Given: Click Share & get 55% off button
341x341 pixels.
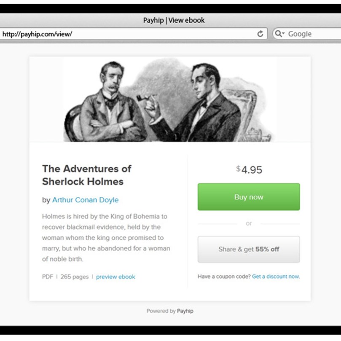Looking at the screenshot, I should tap(249, 249).
